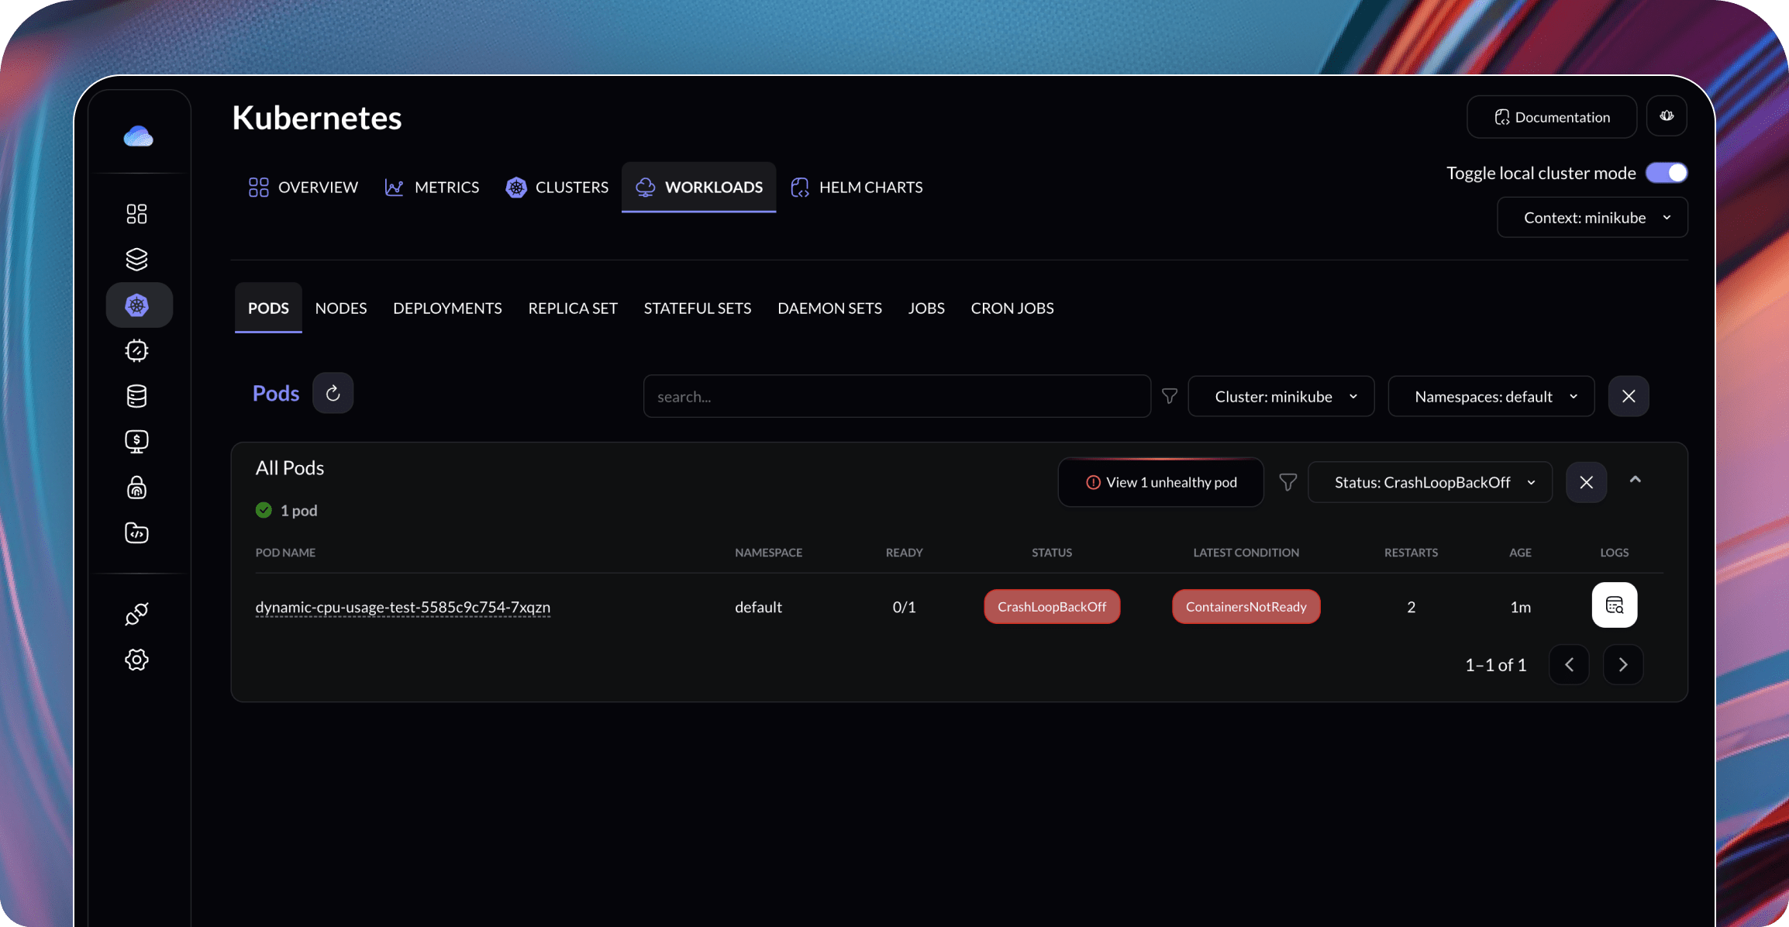
Task: Open the Helm Charts tab
Action: pyautogui.click(x=857, y=187)
